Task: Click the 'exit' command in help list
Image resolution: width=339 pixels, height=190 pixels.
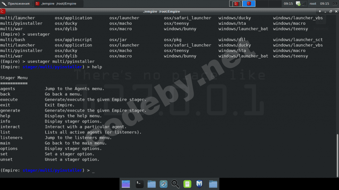Action: click(x=5, y=105)
